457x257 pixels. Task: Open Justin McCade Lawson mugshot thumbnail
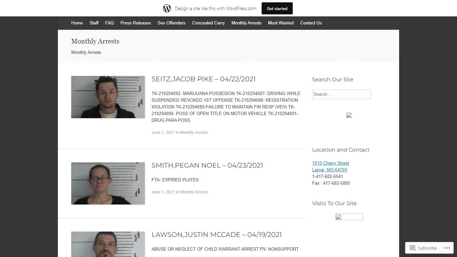tap(108, 244)
